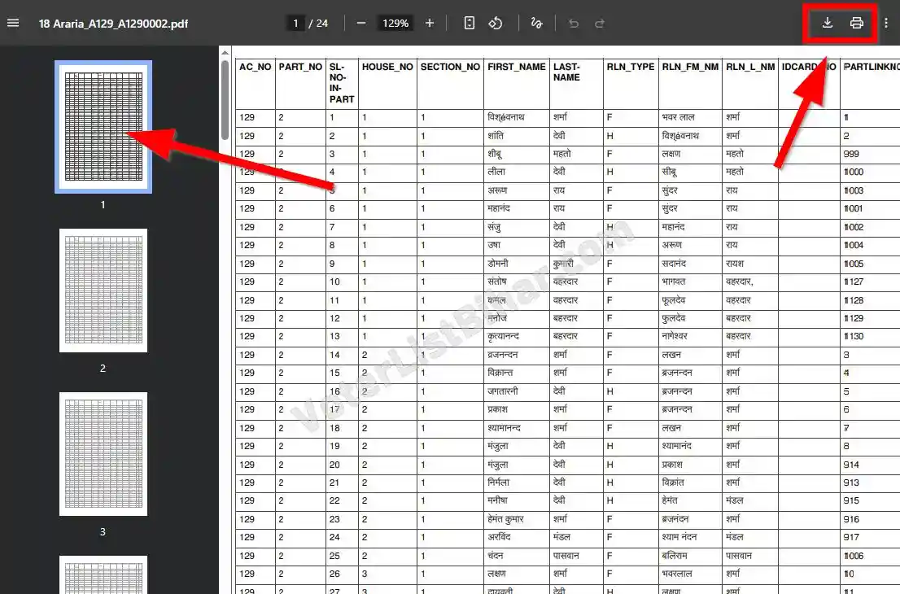Click the fit-to-page icon
Image resolution: width=900 pixels, height=594 pixels.
(469, 23)
